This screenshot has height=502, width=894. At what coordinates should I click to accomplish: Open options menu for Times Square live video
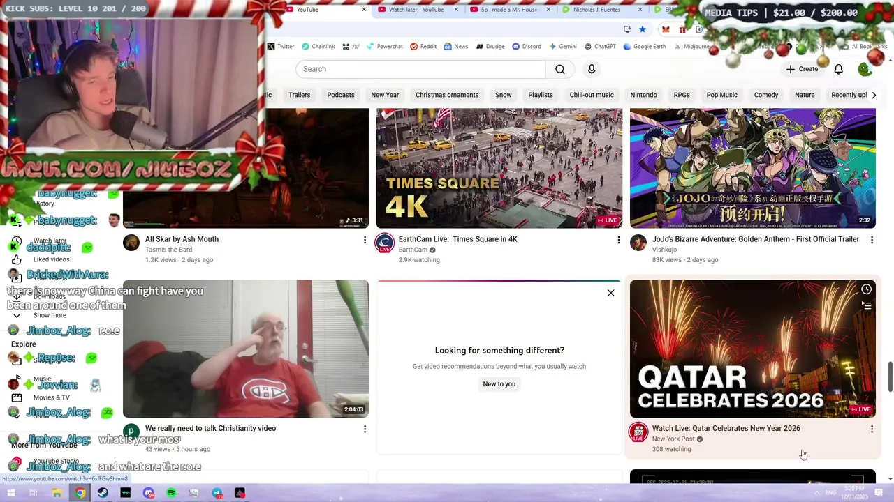(x=618, y=240)
